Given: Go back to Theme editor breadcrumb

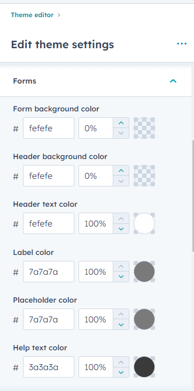Looking at the screenshot, I should 32,15.
